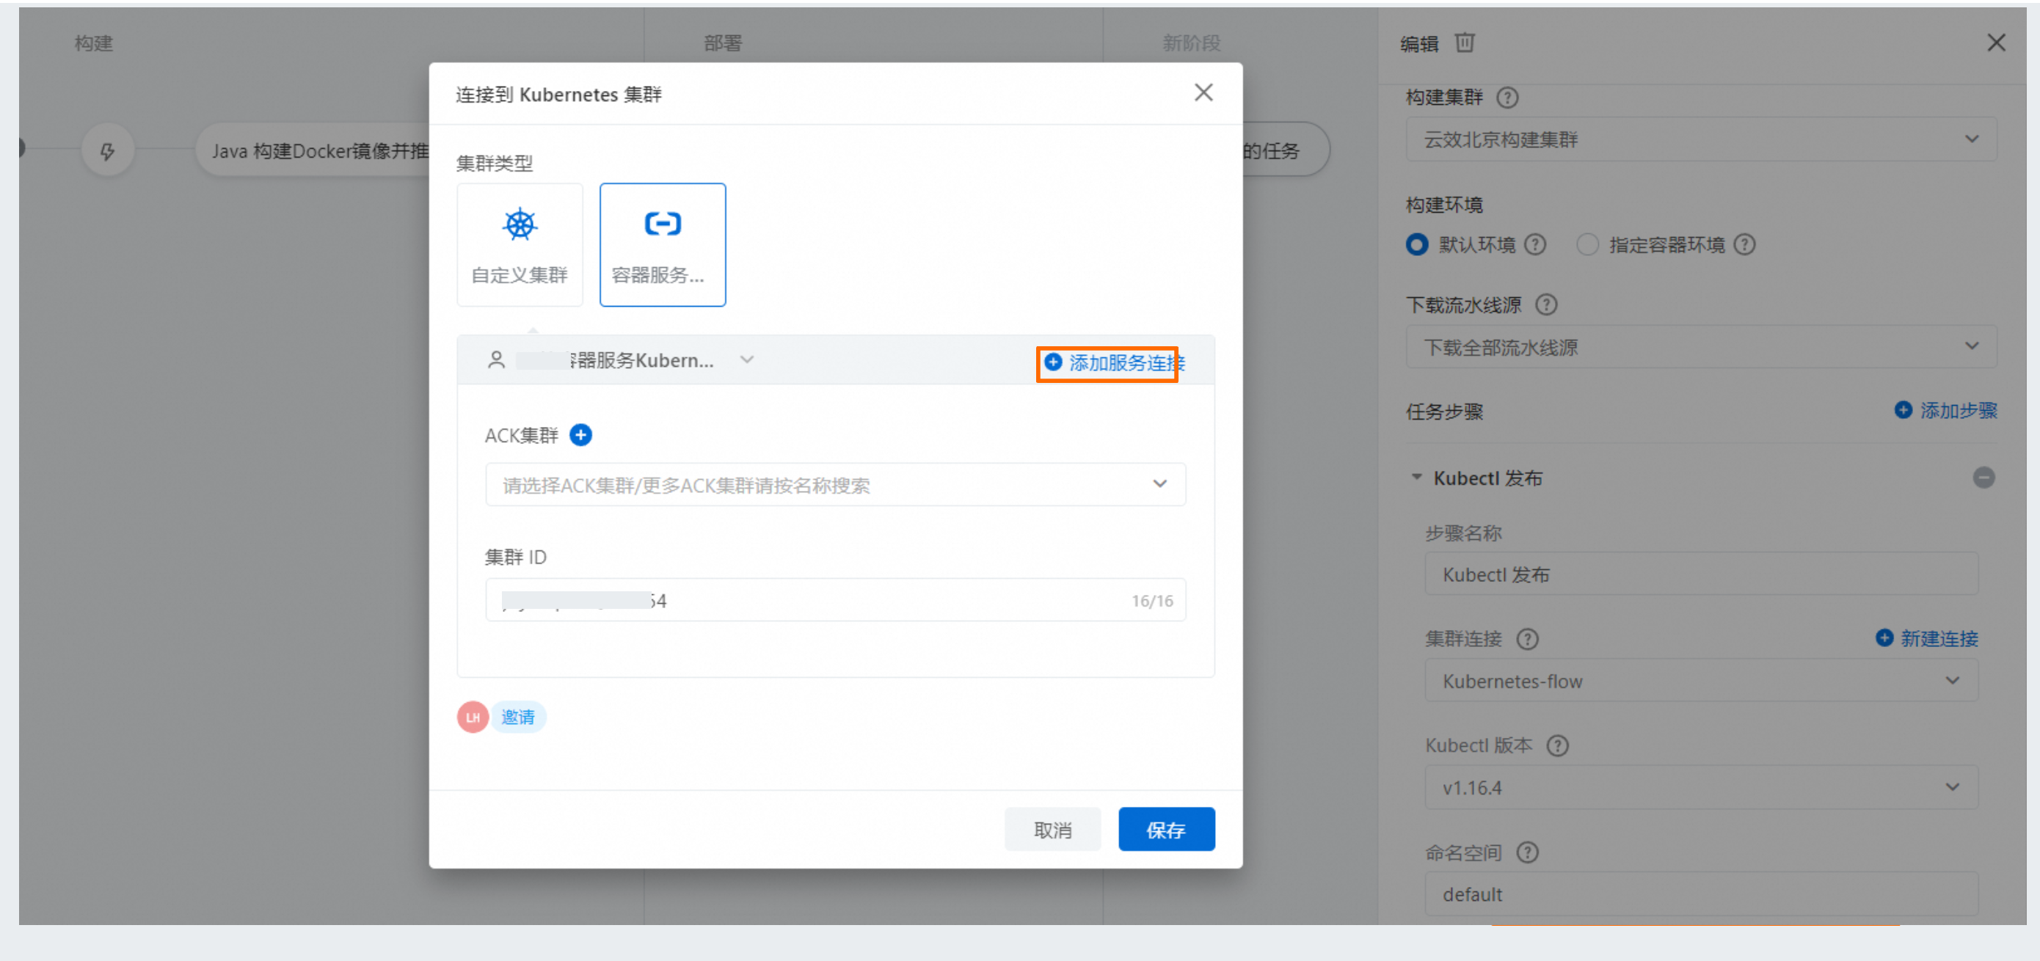2040x961 pixels.
Task: Click the LH user avatar
Action: (x=473, y=717)
